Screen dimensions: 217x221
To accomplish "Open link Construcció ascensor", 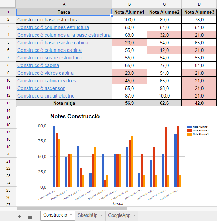I will click(x=41, y=88).
